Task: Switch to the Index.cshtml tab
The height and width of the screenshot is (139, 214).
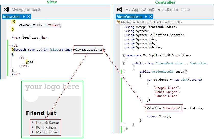Action: pos(12,16)
